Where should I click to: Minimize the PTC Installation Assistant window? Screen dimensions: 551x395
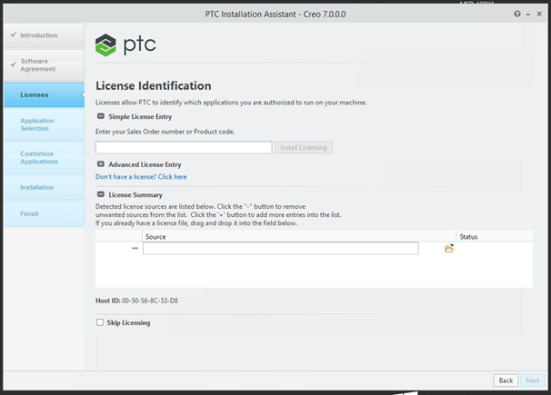click(527, 15)
